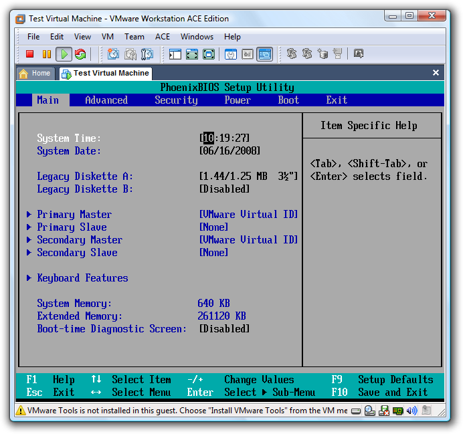Expand the Primary Slave submenu arrow

[29, 227]
